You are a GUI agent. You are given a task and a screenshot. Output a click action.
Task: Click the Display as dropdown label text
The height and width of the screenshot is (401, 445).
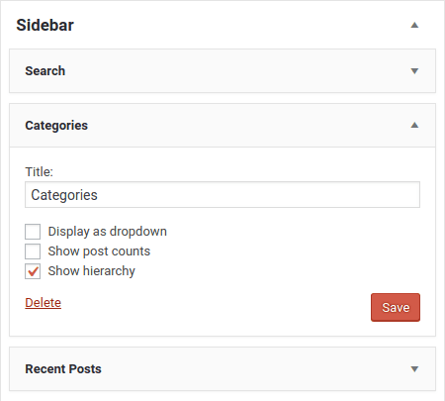click(x=108, y=232)
